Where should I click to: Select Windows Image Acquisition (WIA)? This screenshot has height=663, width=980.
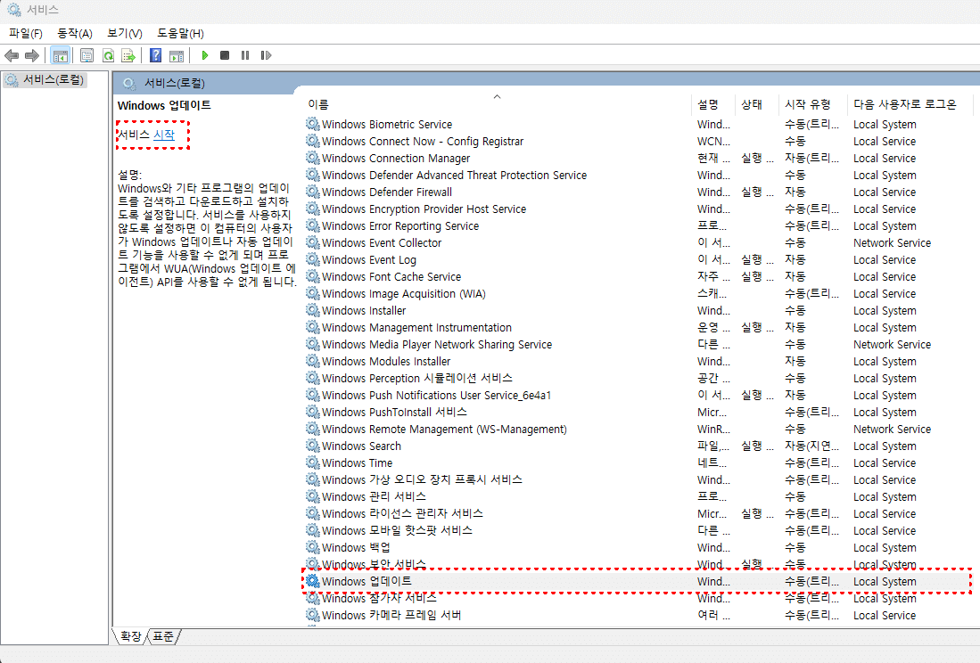(638, 293)
